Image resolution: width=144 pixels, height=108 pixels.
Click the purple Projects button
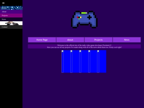point(98,40)
